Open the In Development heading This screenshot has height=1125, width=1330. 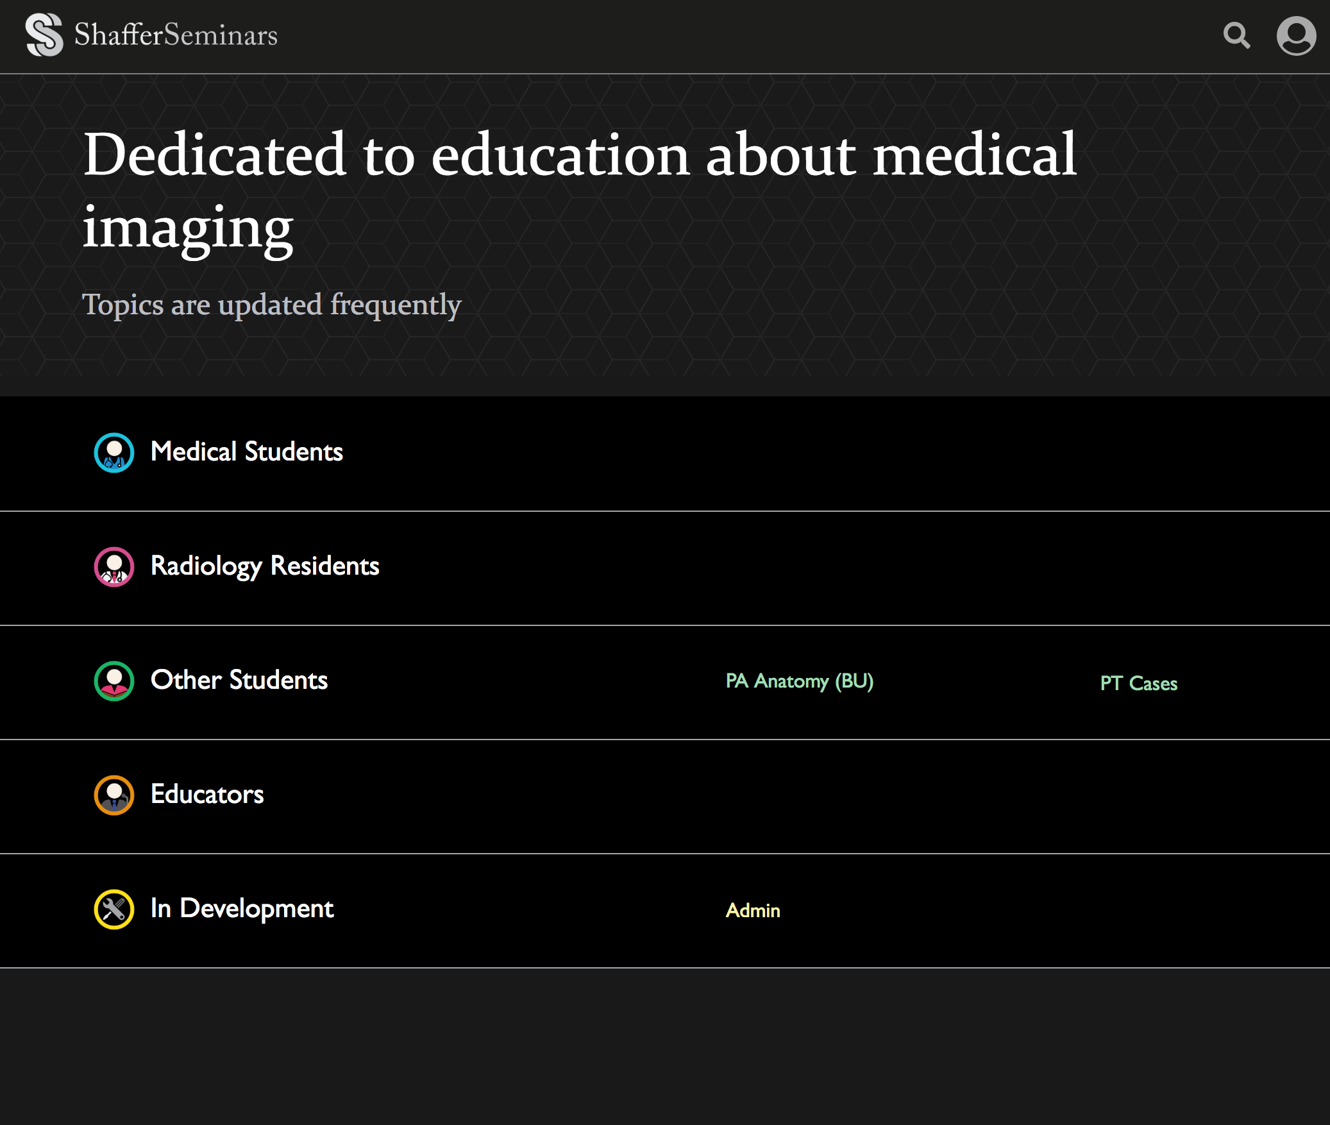242,909
